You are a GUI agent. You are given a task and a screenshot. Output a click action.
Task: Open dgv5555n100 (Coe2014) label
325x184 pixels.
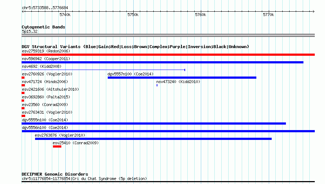pos(45,120)
